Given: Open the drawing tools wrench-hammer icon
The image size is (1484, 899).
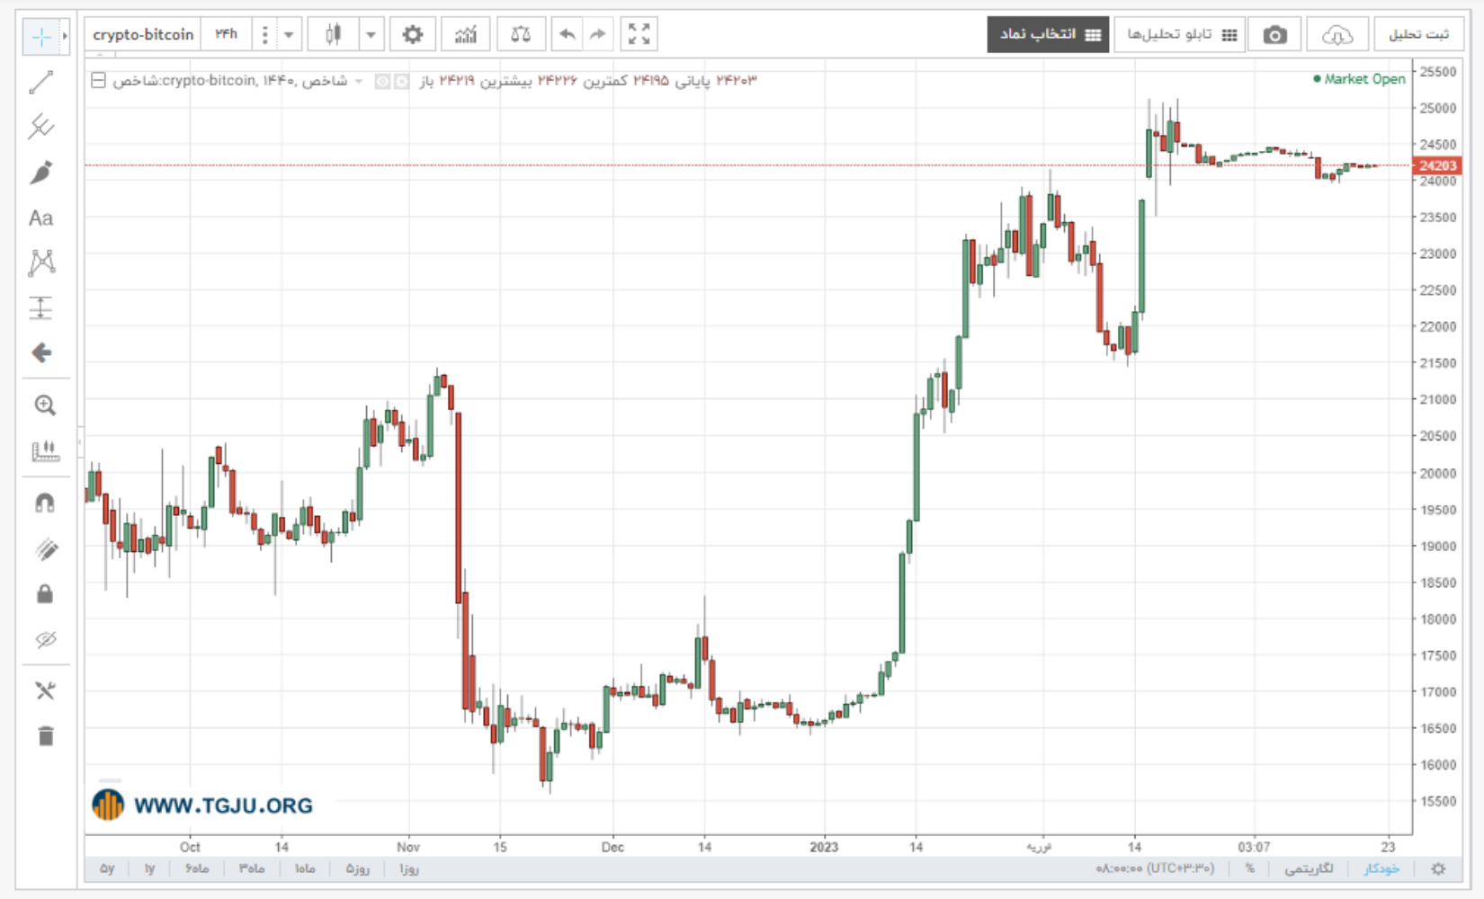Looking at the screenshot, I should (45, 690).
